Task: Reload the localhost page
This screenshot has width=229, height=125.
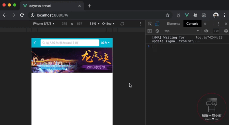Action: click(22, 15)
